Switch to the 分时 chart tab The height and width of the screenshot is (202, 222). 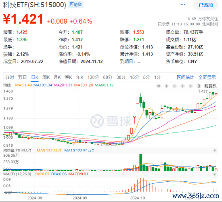[10, 78]
